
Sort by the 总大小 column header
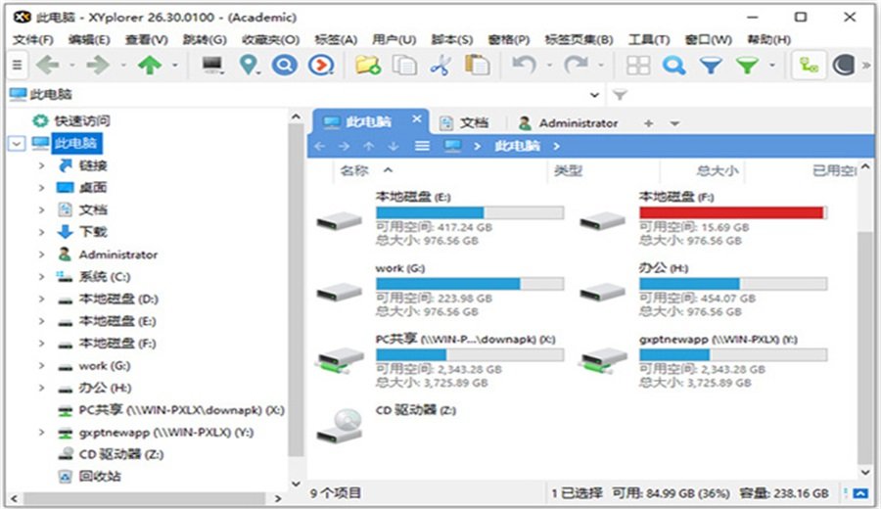pos(718,170)
